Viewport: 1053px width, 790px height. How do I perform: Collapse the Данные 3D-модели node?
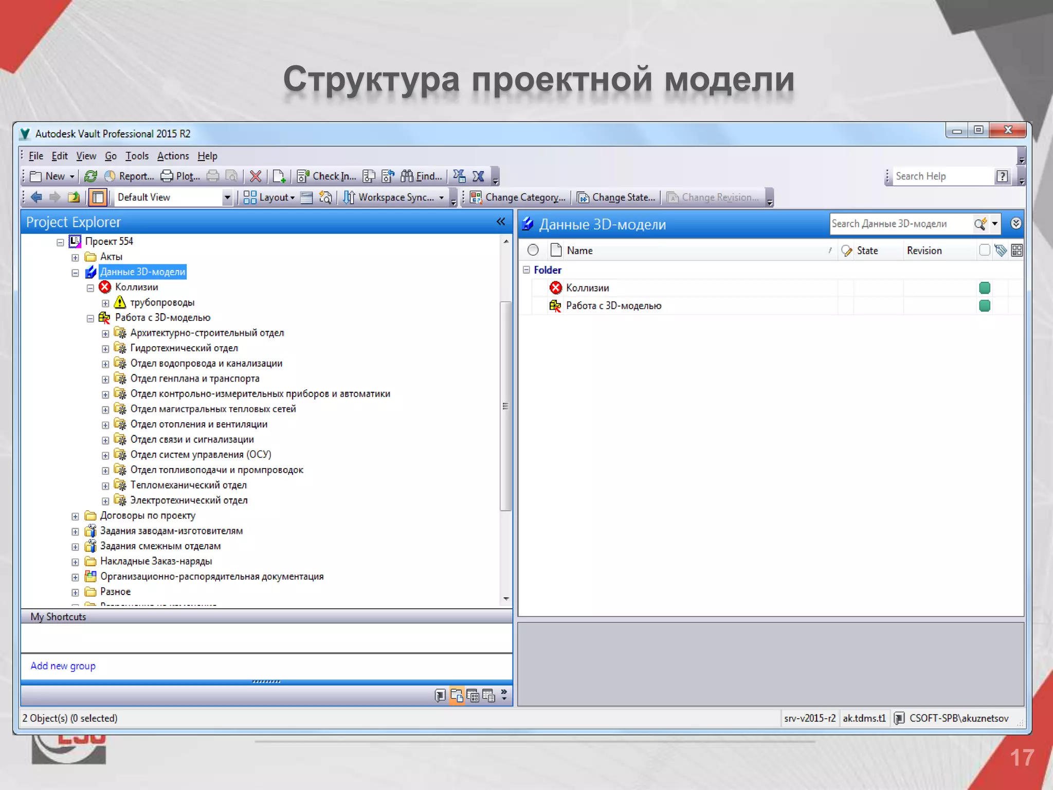tap(75, 273)
